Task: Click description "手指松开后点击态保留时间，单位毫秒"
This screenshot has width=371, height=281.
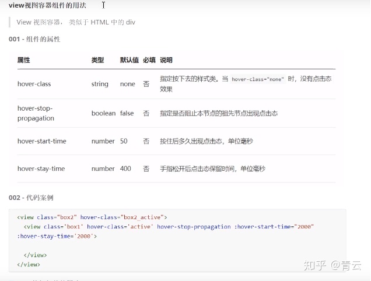Action: (x=213, y=168)
